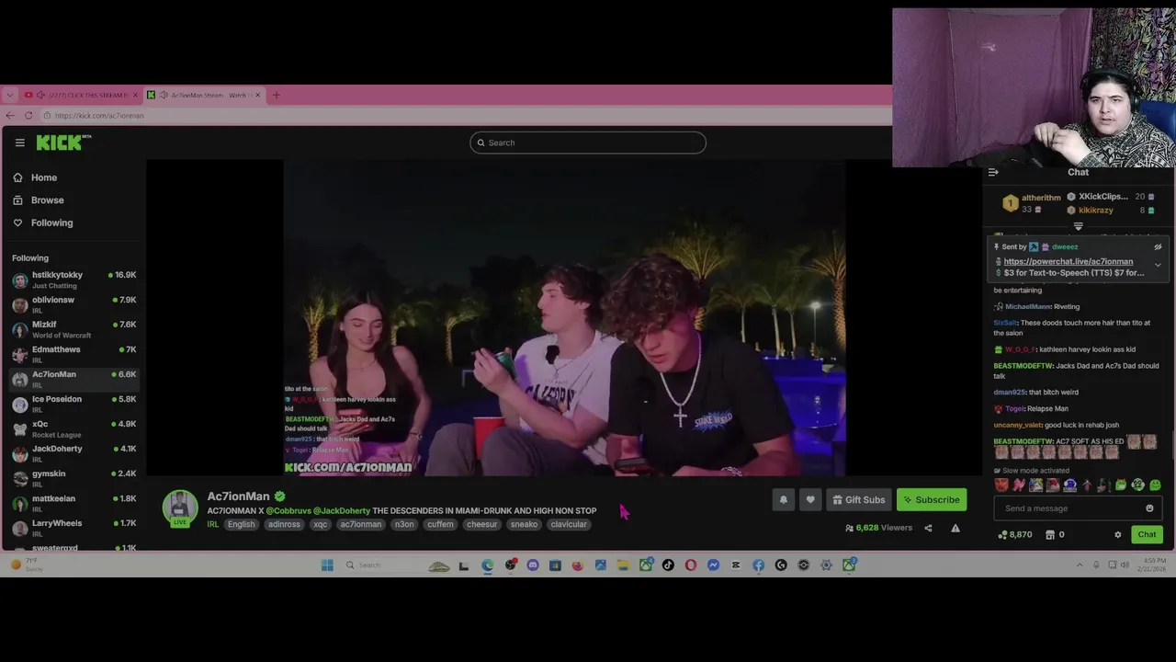Click the @Cobbruvs mention in stream title
1176x662 pixels.
pos(288,511)
